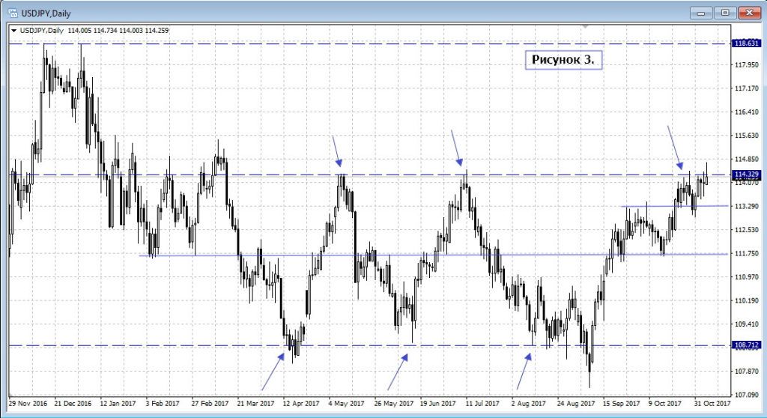Click the 108.712 price level label

(748, 345)
